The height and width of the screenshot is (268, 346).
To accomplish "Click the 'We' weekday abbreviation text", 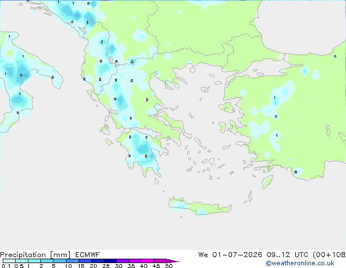I will [x=203, y=255].
